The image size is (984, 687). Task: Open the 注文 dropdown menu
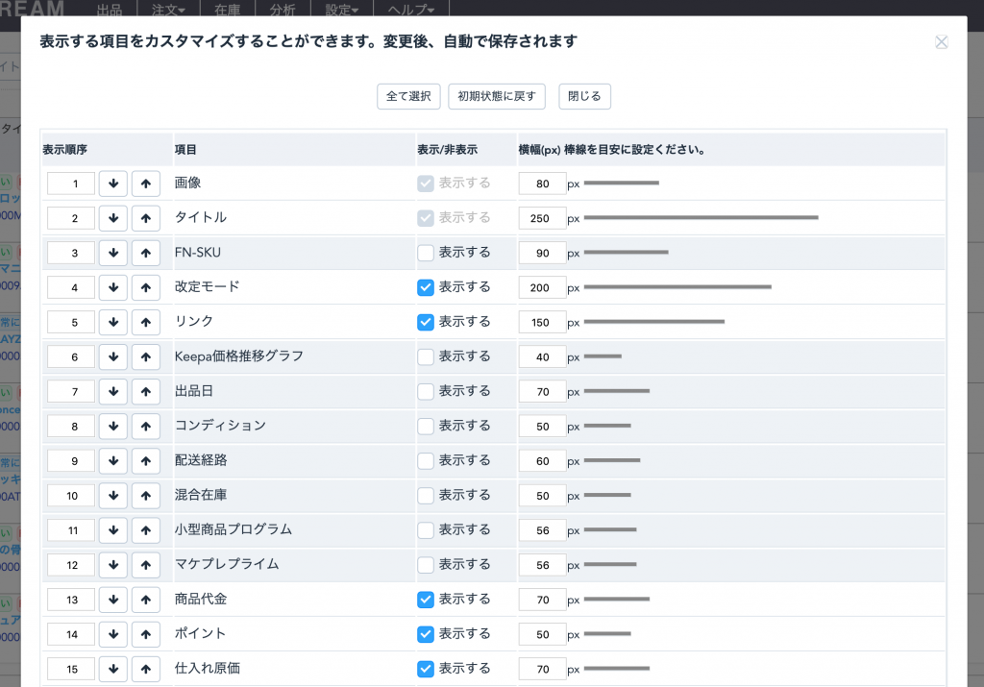[168, 10]
